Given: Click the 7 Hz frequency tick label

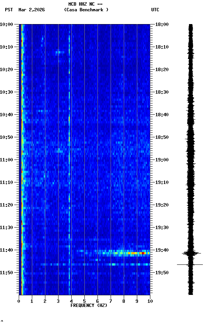Looking at the screenshot, I should (111, 301).
